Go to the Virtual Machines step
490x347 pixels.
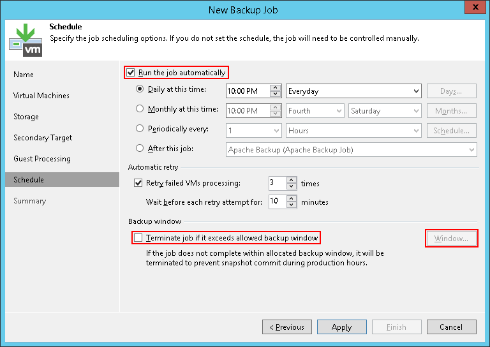click(41, 96)
